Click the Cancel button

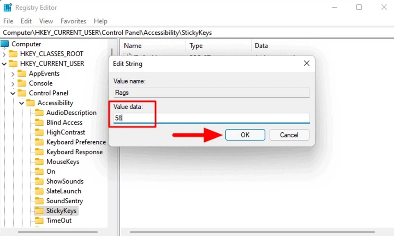click(289, 135)
